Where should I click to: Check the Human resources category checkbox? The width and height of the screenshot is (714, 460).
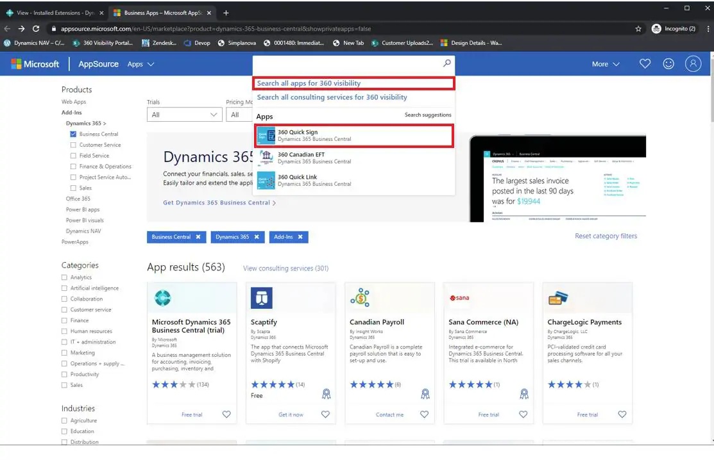[64, 331]
